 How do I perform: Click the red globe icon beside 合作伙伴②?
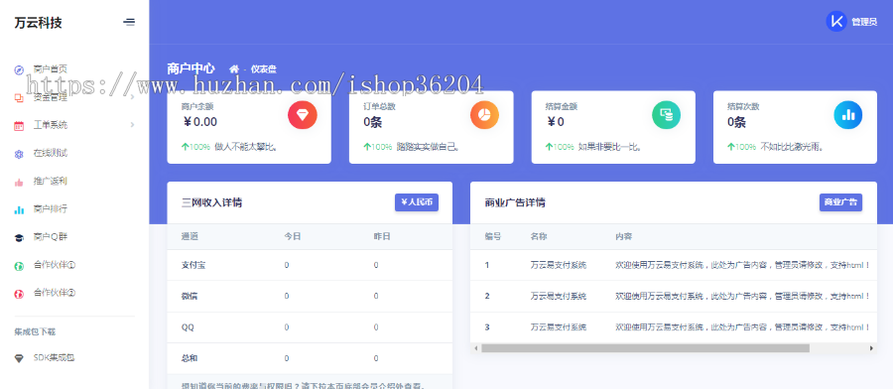tap(20, 294)
